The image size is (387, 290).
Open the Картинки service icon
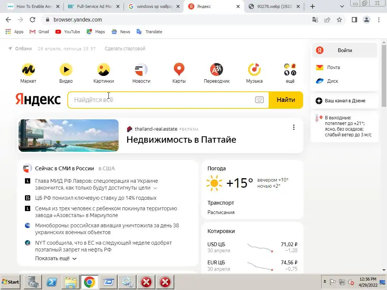(104, 73)
